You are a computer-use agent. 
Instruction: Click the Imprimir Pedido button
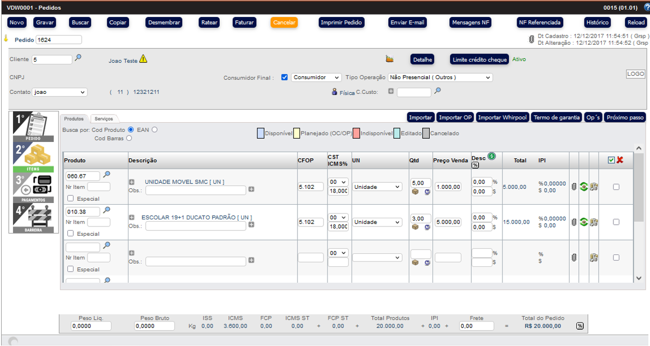341,23
